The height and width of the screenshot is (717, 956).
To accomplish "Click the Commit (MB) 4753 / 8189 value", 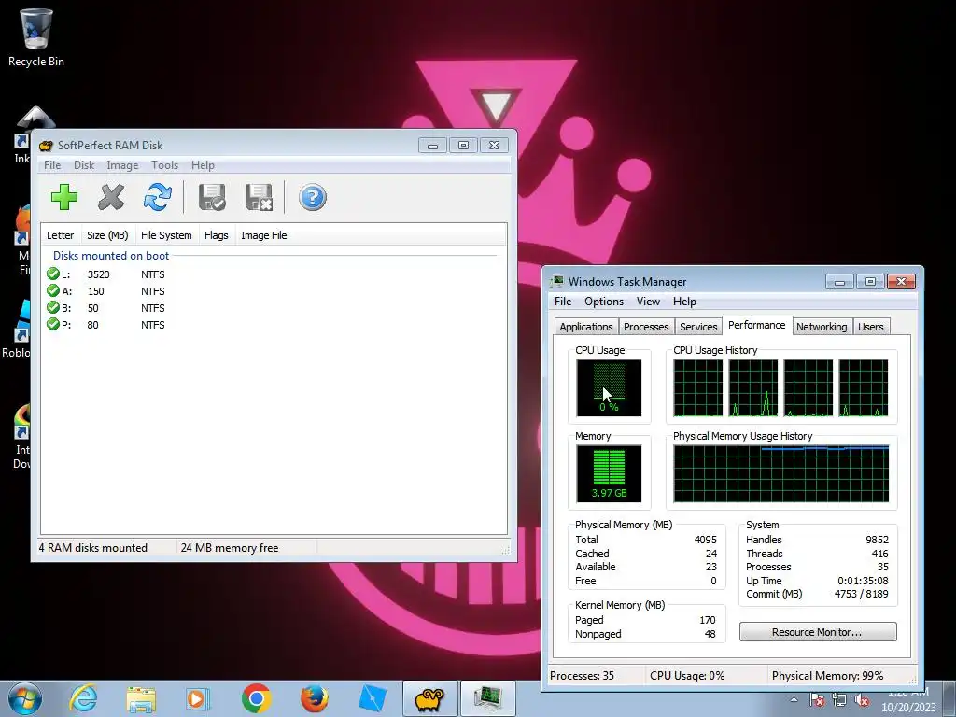I will [861, 594].
